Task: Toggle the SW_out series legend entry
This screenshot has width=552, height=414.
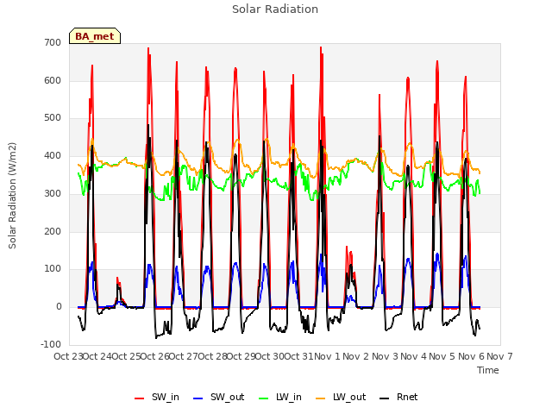Action: tap(218, 397)
